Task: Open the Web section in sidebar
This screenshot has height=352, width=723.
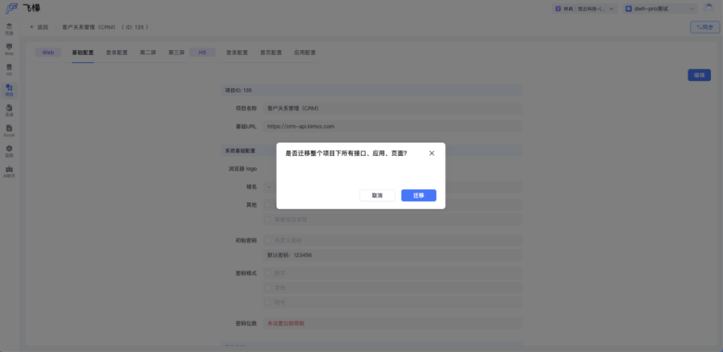Action: coord(9,49)
